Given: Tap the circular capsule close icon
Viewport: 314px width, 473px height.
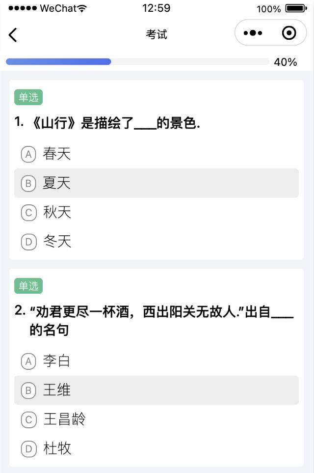Looking at the screenshot, I should click(288, 32).
